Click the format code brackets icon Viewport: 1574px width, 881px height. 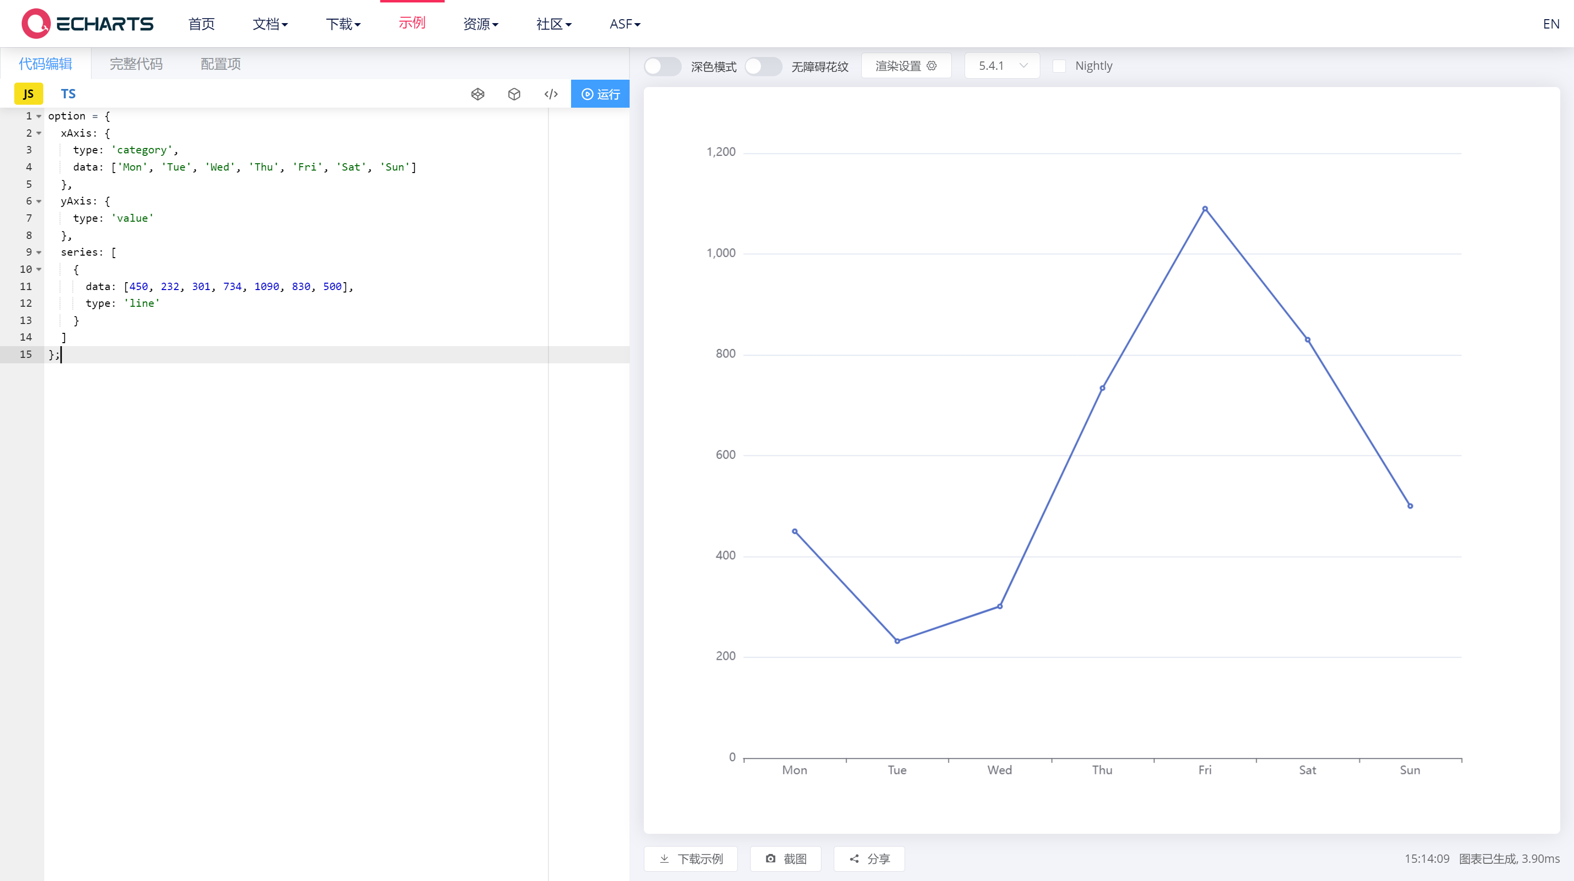550,94
